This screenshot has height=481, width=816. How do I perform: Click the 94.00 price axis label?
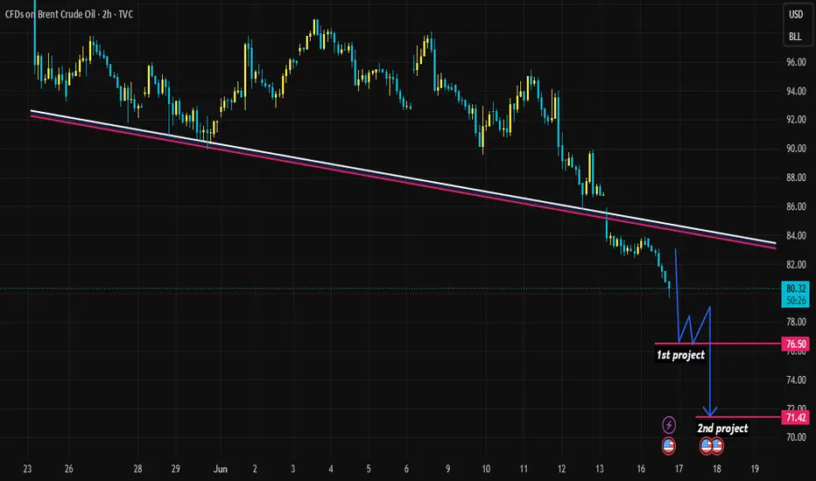[796, 92]
